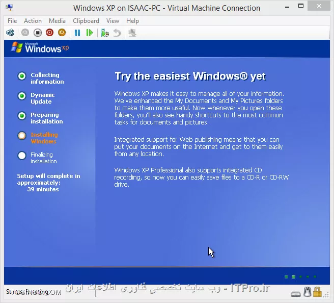Click the Virtual Machine Connection title icon
The height and width of the screenshot is (303, 334).
click(x=9, y=8)
